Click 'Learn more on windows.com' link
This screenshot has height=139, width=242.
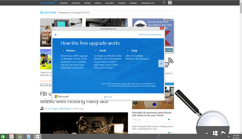coord(150,35)
